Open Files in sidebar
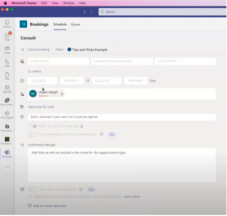The height and width of the screenshot is (216, 227). 7,76
